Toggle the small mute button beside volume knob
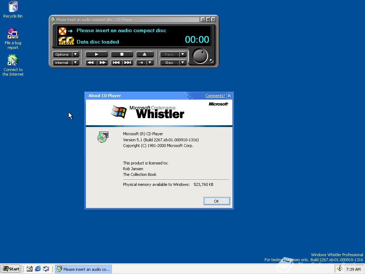 point(211,61)
